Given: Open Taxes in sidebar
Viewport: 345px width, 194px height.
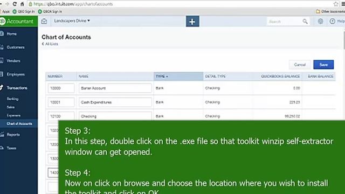Looking at the screenshot, I should (11, 148).
